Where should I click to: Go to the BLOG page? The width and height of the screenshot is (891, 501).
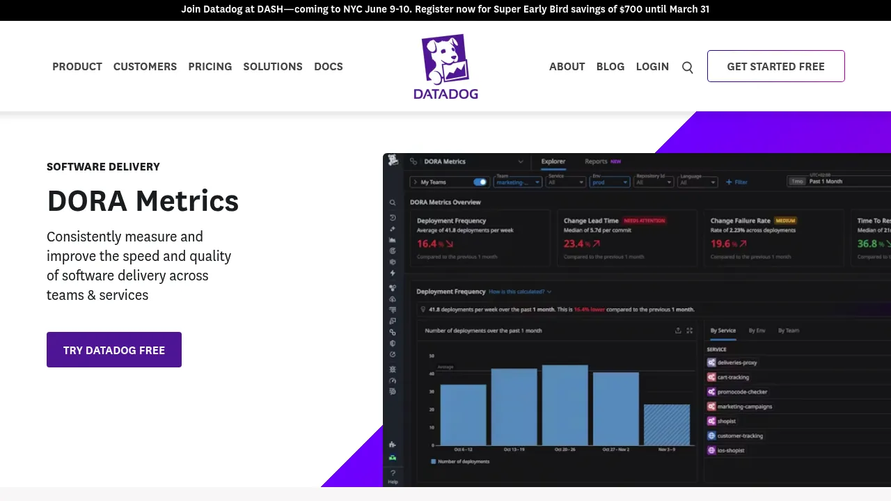(x=610, y=67)
